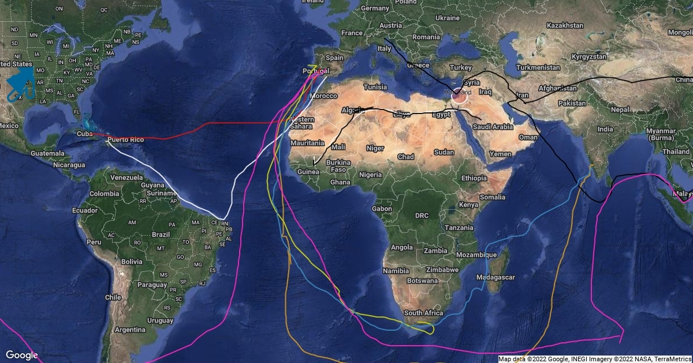Select the Madagascar label
This screenshot has height=363, width=693.
coord(496,277)
